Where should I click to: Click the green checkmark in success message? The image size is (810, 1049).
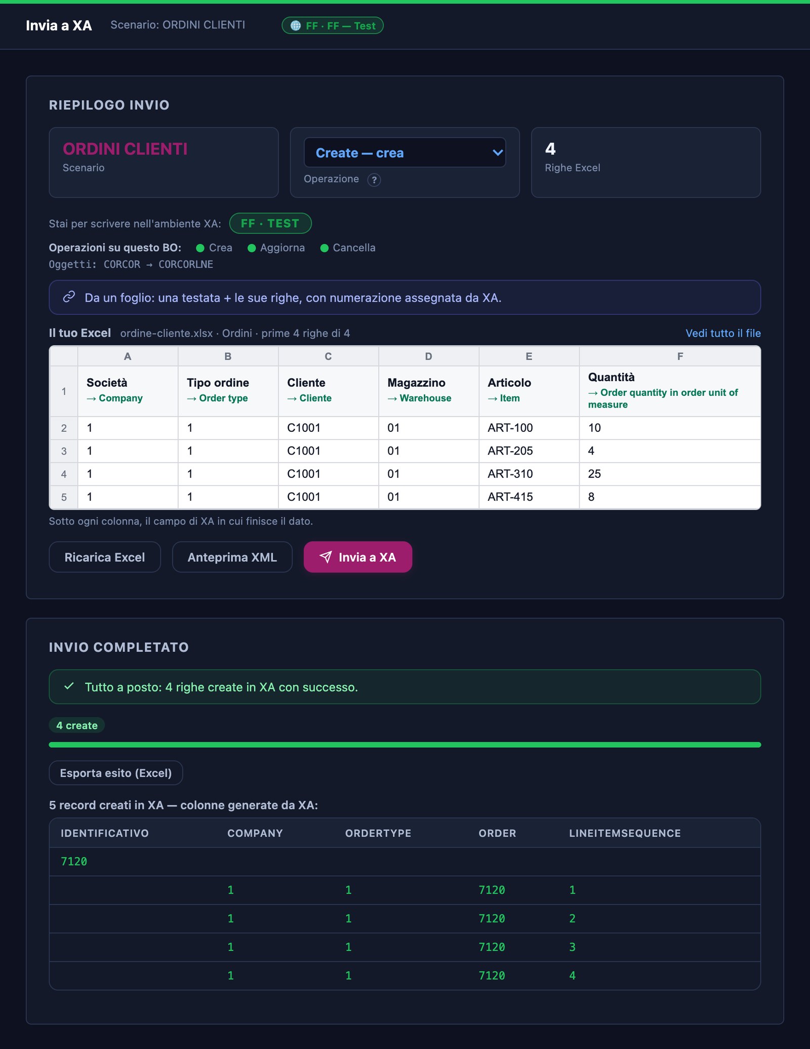(x=69, y=687)
